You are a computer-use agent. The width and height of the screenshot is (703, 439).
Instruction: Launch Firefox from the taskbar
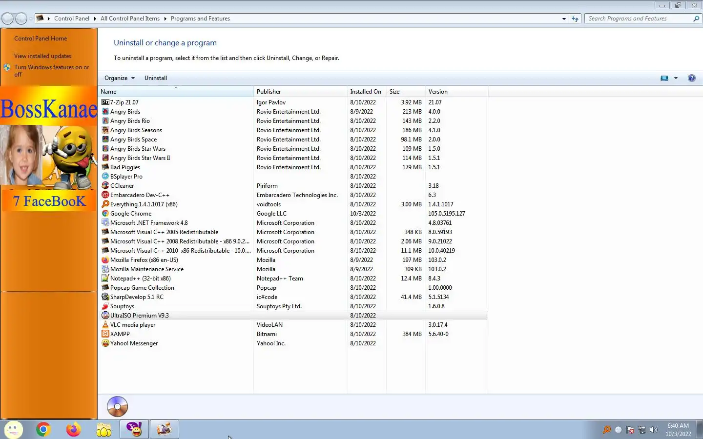(x=73, y=429)
